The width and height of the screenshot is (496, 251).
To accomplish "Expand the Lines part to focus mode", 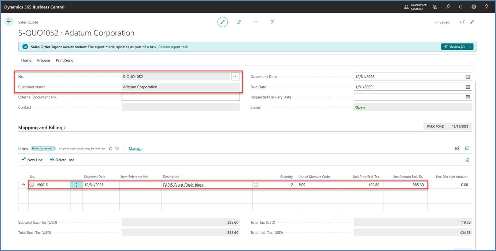I will (x=467, y=148).
